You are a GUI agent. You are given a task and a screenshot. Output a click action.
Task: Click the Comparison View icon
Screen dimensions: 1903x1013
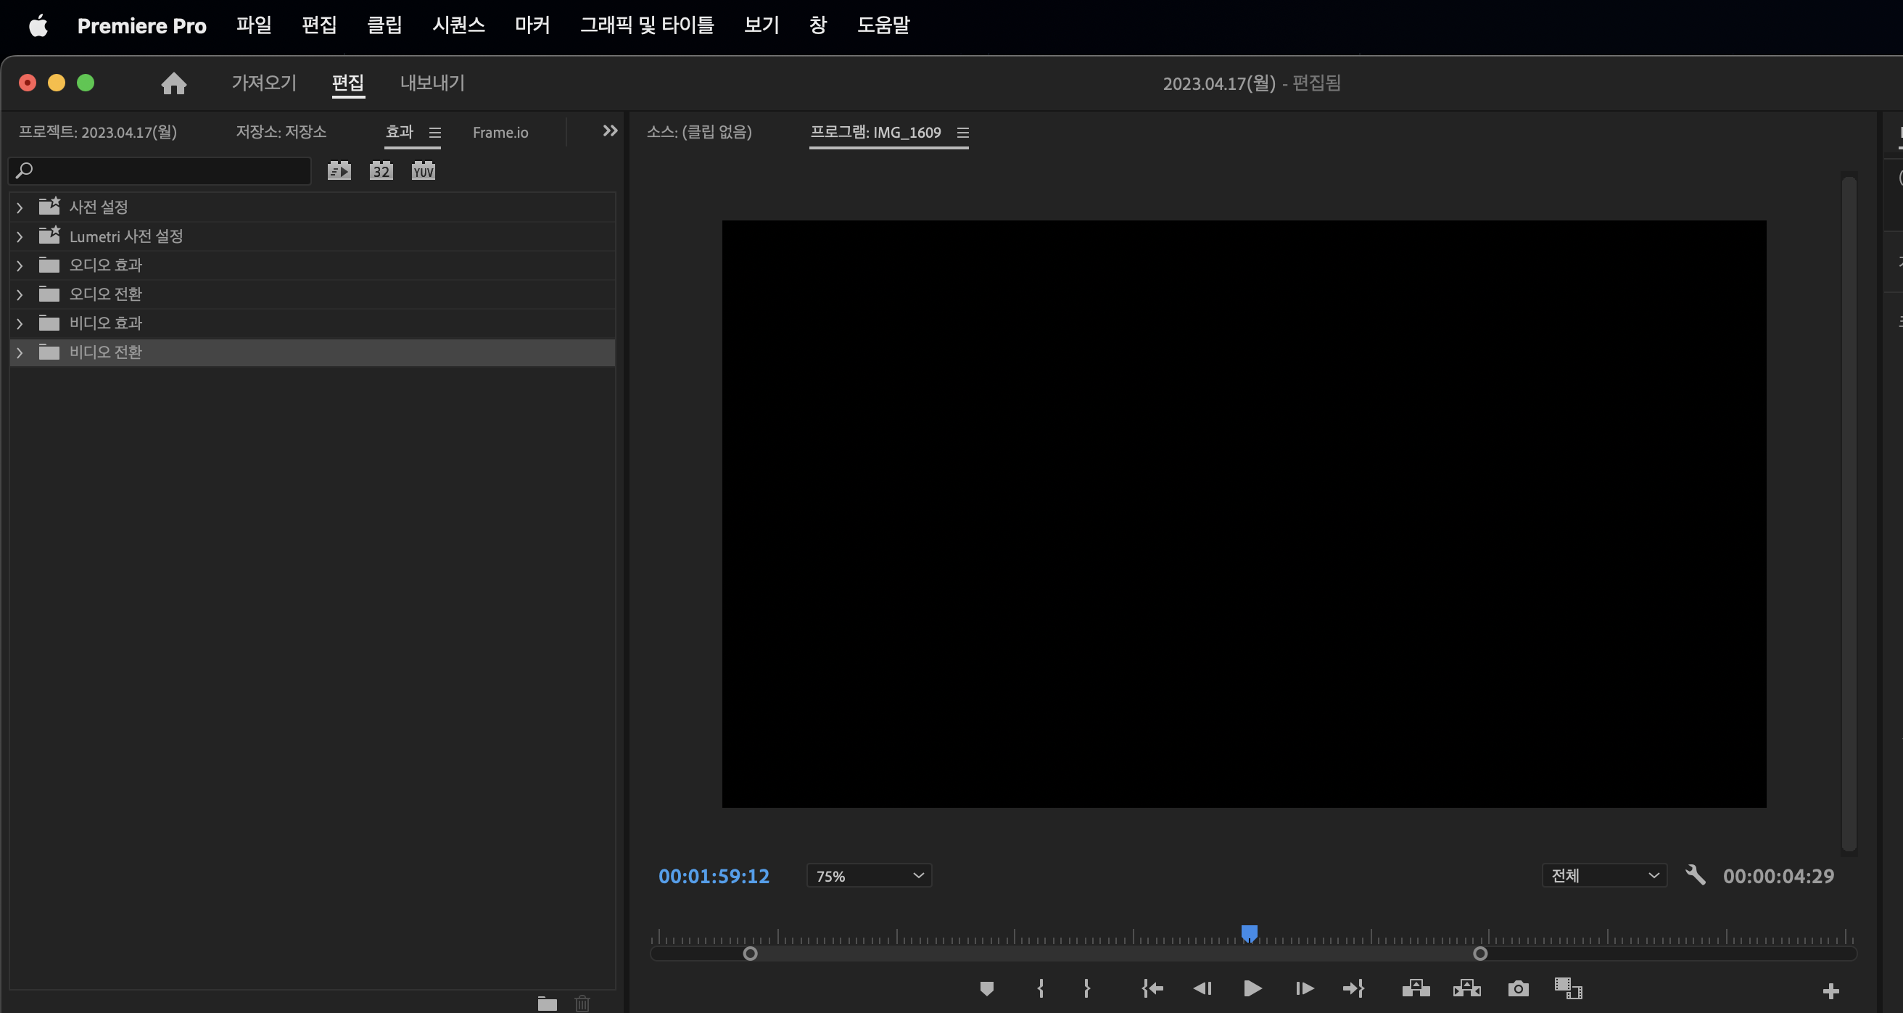pos(1569,988)
